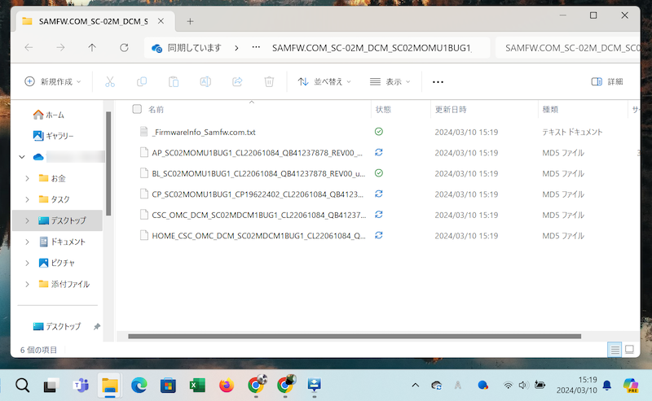Click the Share icon in toolbar
The width and height of the screenshot is (652, 401).
click(x=238, y=82)
